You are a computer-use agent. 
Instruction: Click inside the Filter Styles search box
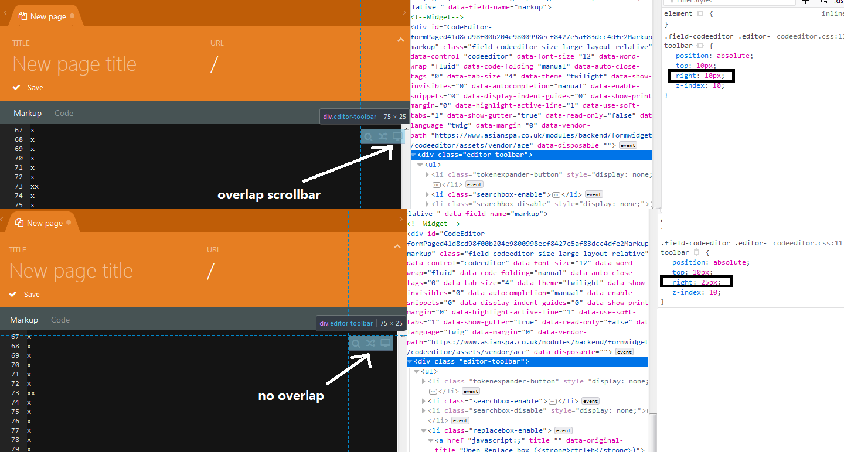727,2
